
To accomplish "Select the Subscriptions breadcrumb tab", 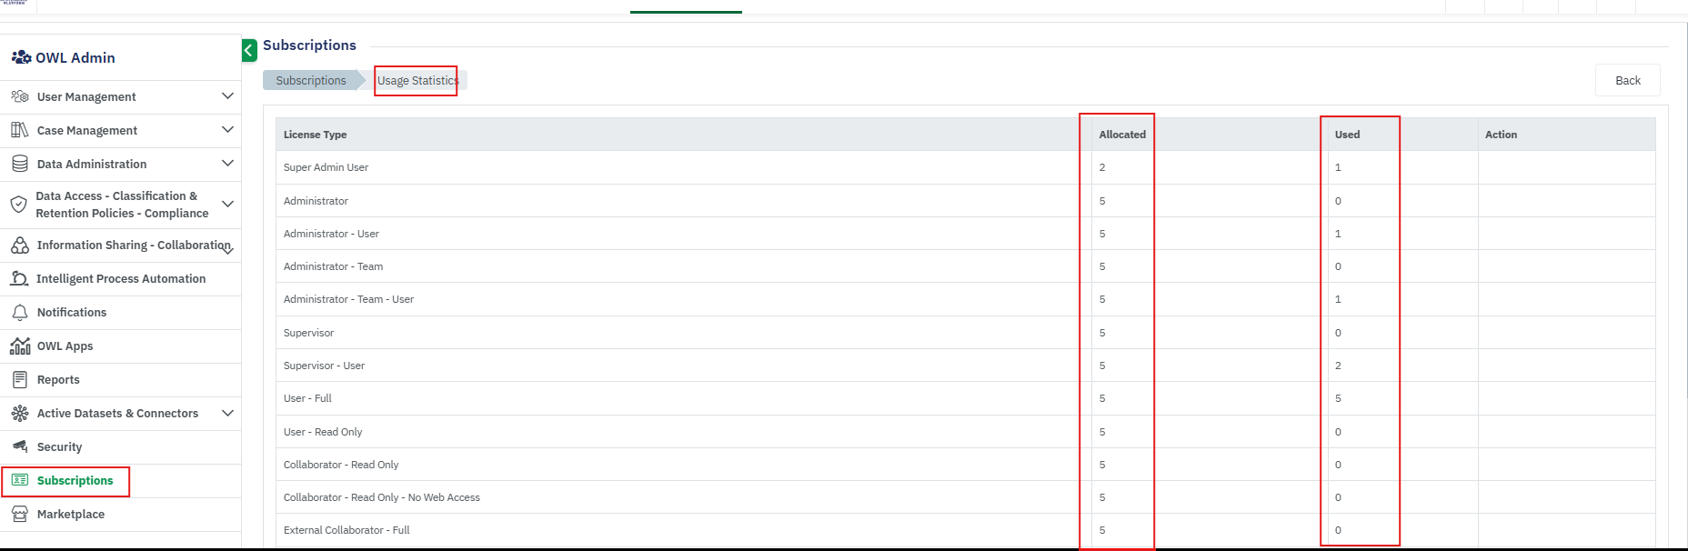I will 311,81.
